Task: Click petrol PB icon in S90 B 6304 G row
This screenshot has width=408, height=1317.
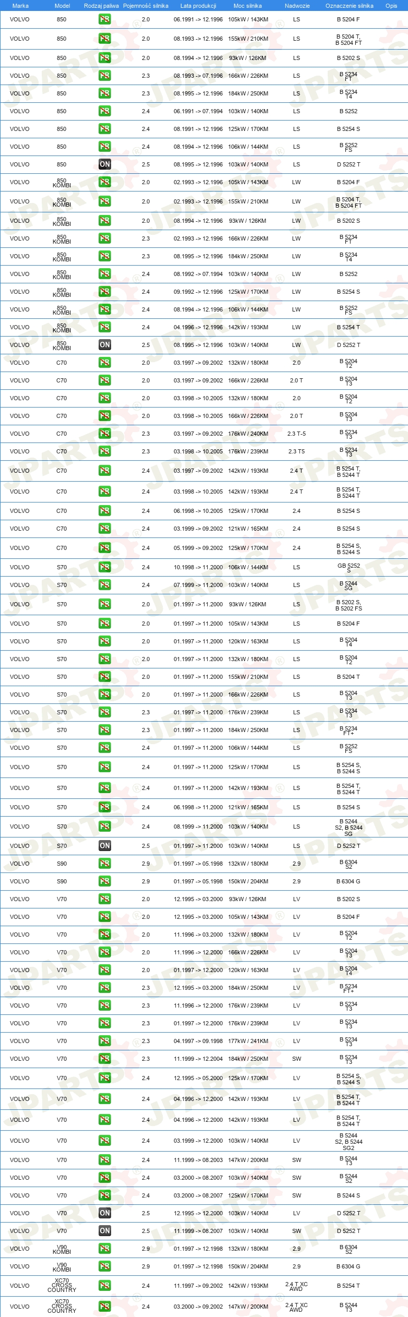Action: (x=105, y=881)
